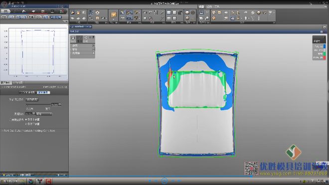This screenshot has width=329, height=185.
Task: Click the last highlighted pill in workflow sub-row
Action: 56,17
